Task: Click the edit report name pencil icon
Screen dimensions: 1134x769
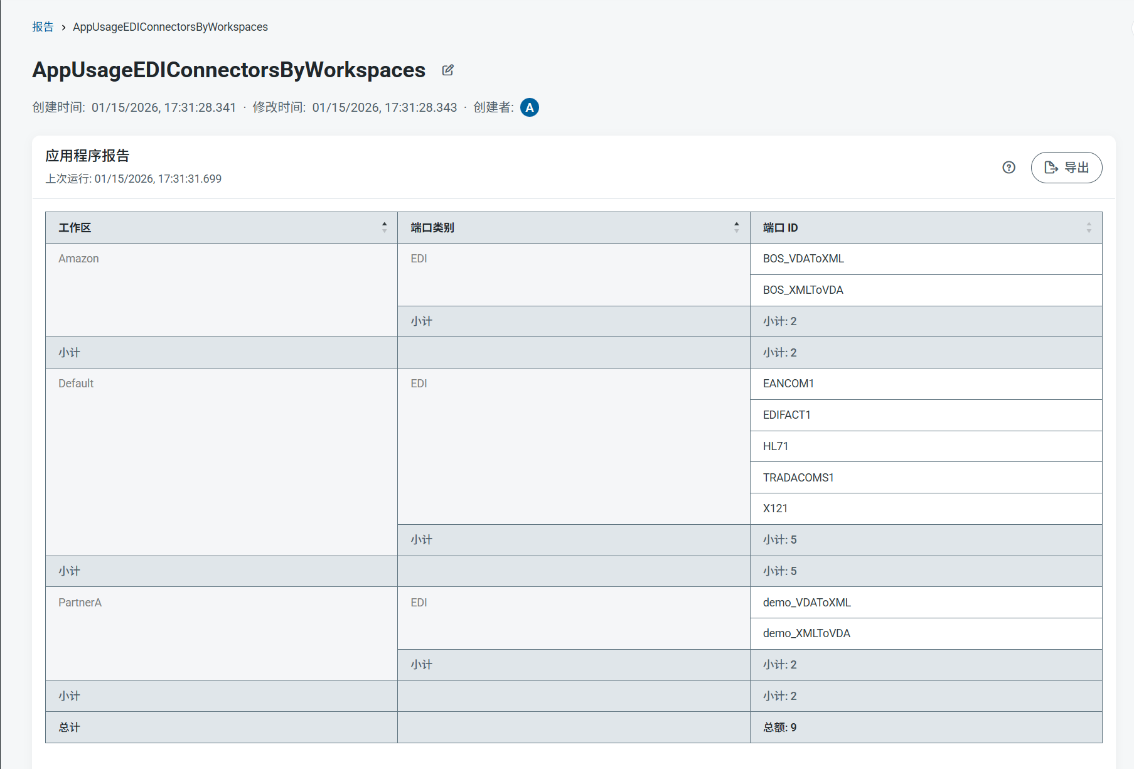Action: (447, 70)
